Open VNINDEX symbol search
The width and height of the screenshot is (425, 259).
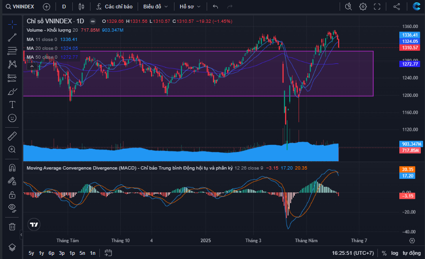coord(20,7)
